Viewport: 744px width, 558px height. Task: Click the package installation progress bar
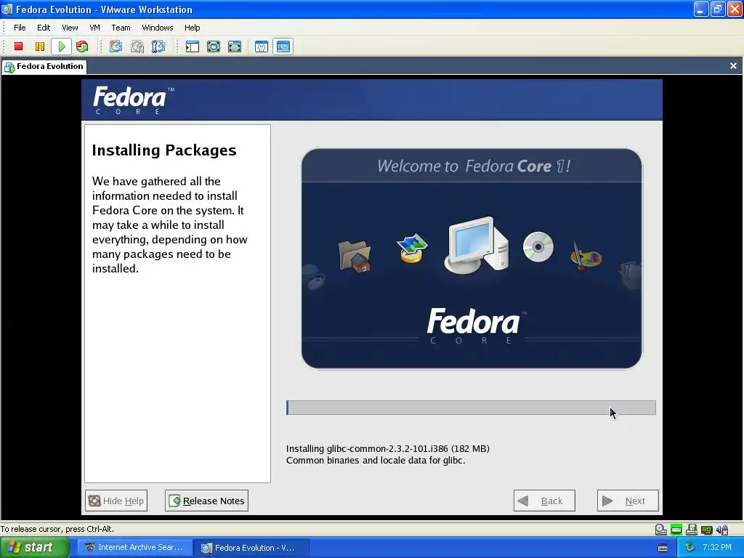pyautogui.click(x=471, y=408)
